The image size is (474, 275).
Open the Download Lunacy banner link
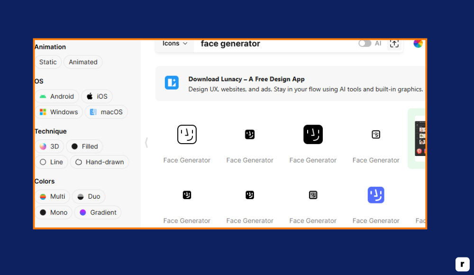pyautogui.click(x=290, y=84)
